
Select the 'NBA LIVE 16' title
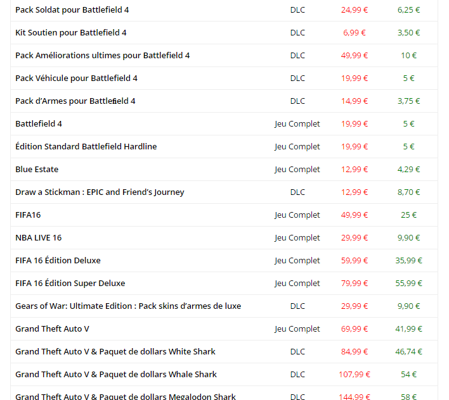click(x=39, y=238)
